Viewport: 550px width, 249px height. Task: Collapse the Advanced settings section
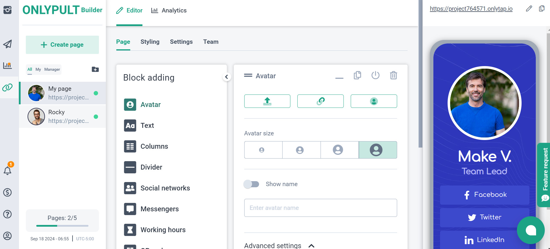tap(311, 246)
